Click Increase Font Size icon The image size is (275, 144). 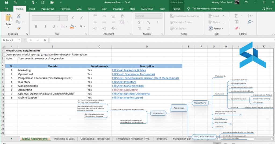click(73, 18)
